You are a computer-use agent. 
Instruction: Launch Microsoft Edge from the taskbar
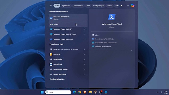click(x=74, y=92)
